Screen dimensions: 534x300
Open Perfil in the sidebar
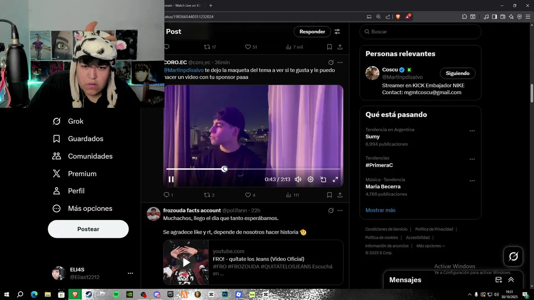(x=68, y=191)
